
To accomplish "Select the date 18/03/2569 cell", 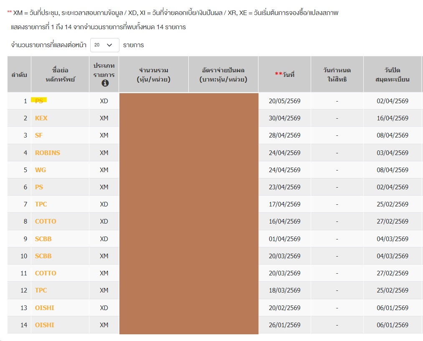I will (x=285, y=290).
